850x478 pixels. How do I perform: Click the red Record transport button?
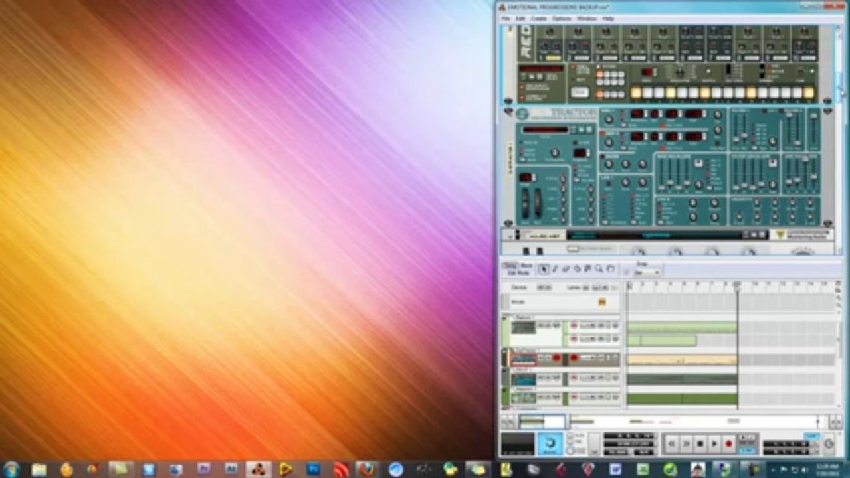click(x=728, y=443)
